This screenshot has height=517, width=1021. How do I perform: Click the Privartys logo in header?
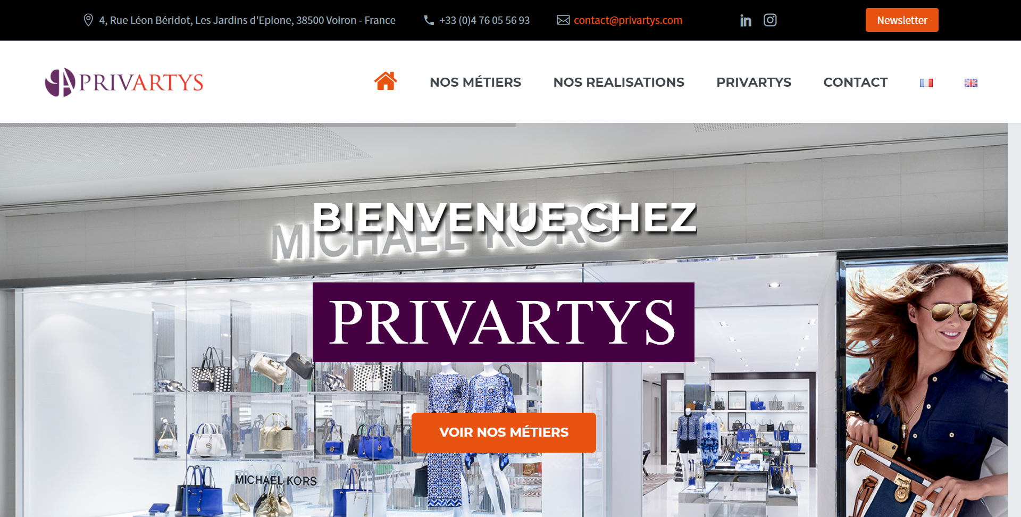tap(124, 82)
